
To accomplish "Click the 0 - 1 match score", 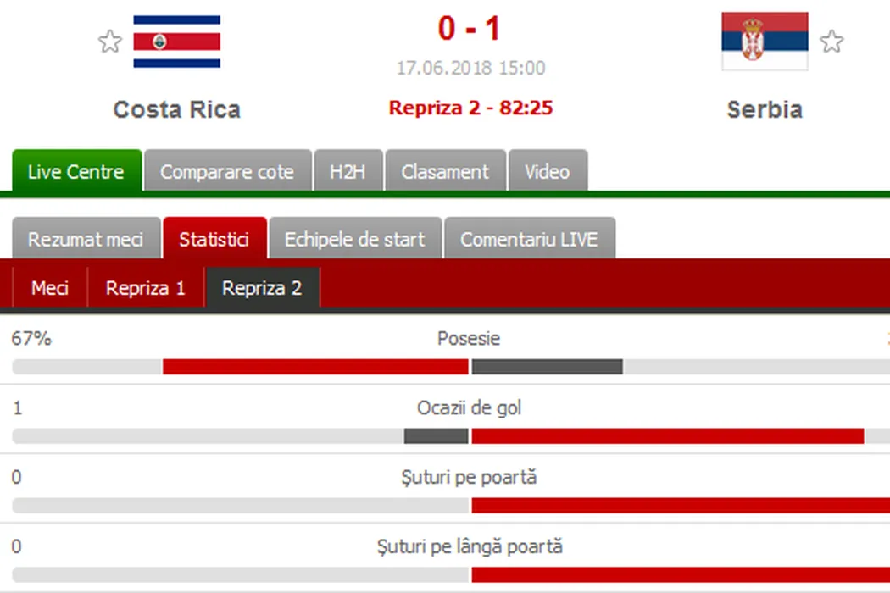I will [470, 29].
